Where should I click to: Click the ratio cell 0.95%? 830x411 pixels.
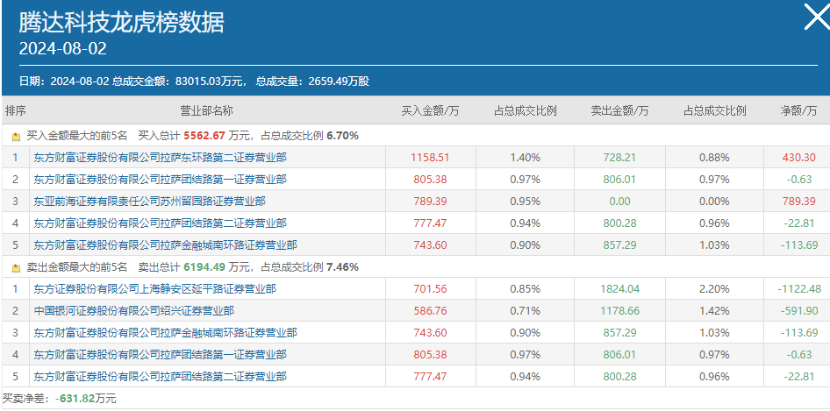[x=525, y=201]
